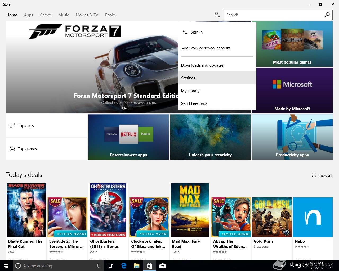
Task: Click the 8 seasons label
Action: [x=261, y=247]
